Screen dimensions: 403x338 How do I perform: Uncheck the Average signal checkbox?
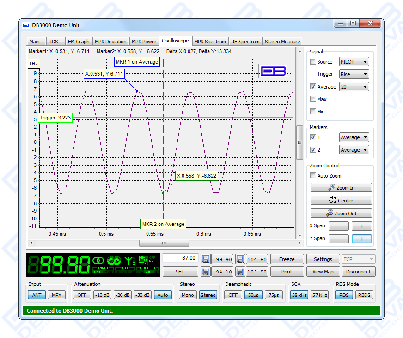[313, 87]
